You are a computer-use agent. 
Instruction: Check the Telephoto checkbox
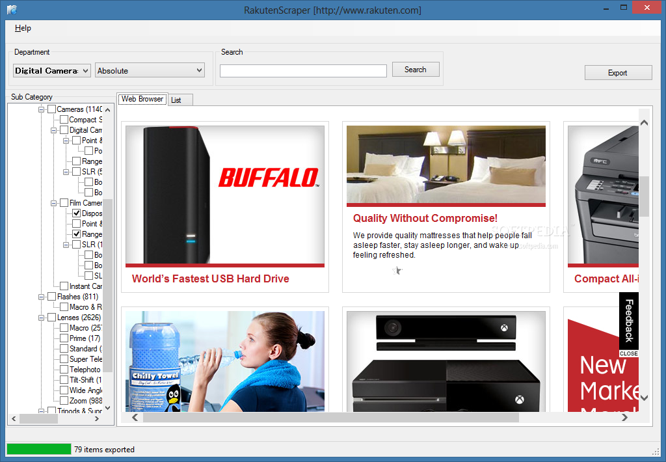(x=64, y=370)
